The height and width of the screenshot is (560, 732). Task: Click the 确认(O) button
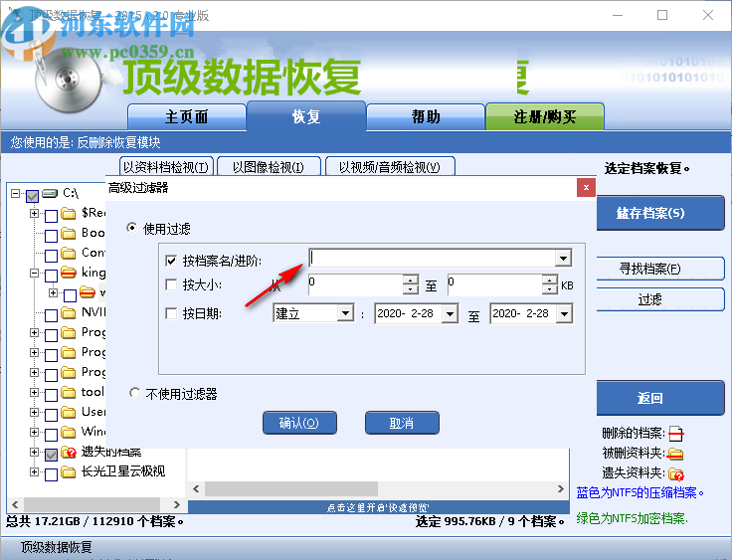tap(299, 423)
